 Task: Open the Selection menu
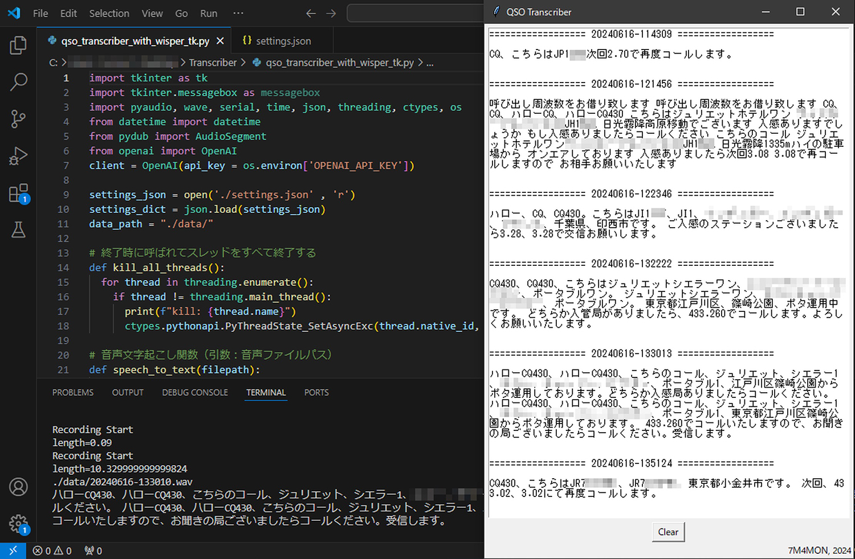click(x=109, y=13)
